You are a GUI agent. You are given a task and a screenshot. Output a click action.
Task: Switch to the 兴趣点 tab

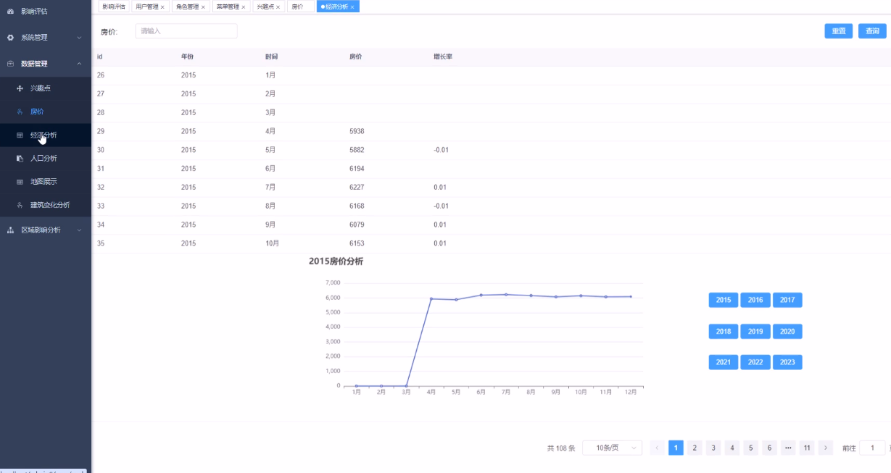coord(265,7)
